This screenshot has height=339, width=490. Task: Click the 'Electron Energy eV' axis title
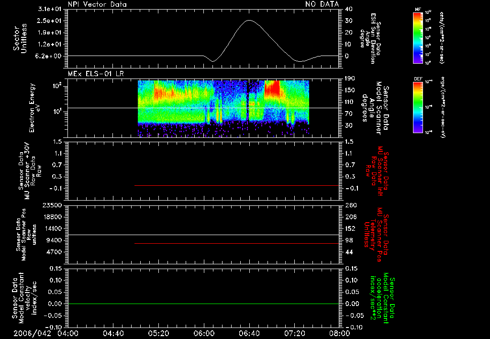pyautogui.click(x=34, y=108)
